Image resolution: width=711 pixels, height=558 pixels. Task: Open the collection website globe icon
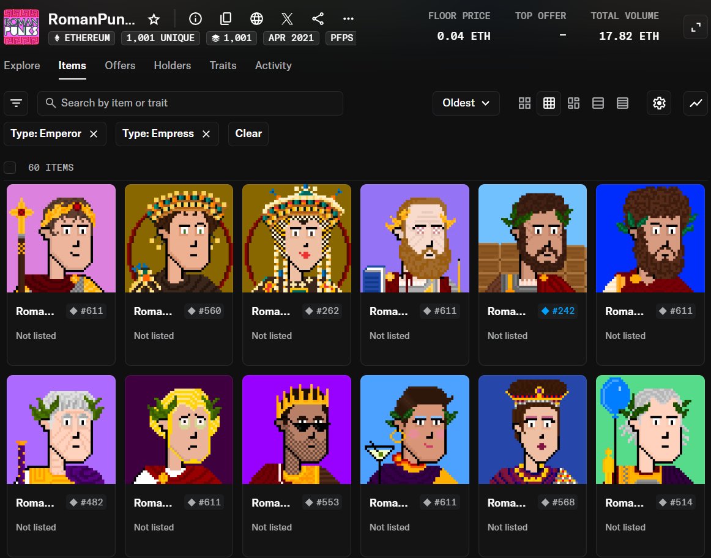coord(256,18)
